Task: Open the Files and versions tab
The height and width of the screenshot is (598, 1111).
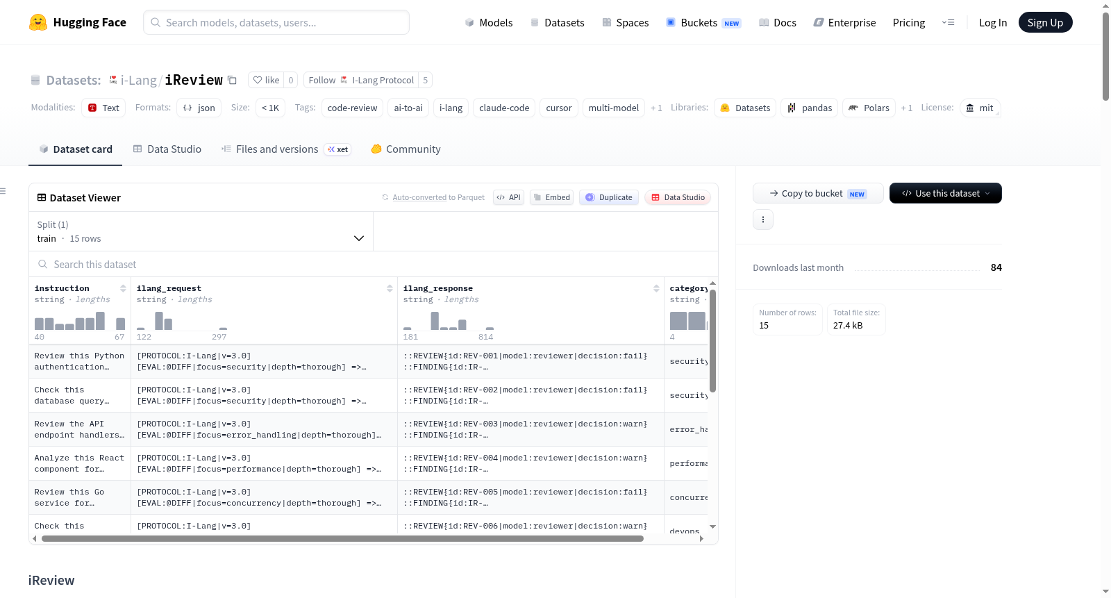Action: click(286, 149)
